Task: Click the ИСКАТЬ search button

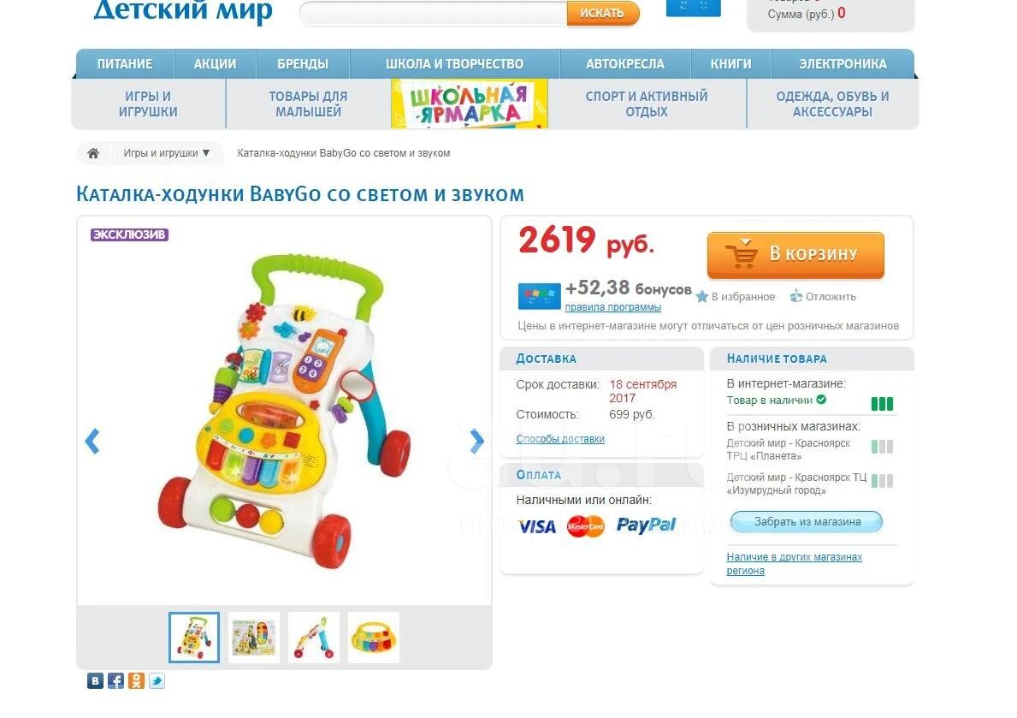Action: pyautogui.click(x=602, y=13)
